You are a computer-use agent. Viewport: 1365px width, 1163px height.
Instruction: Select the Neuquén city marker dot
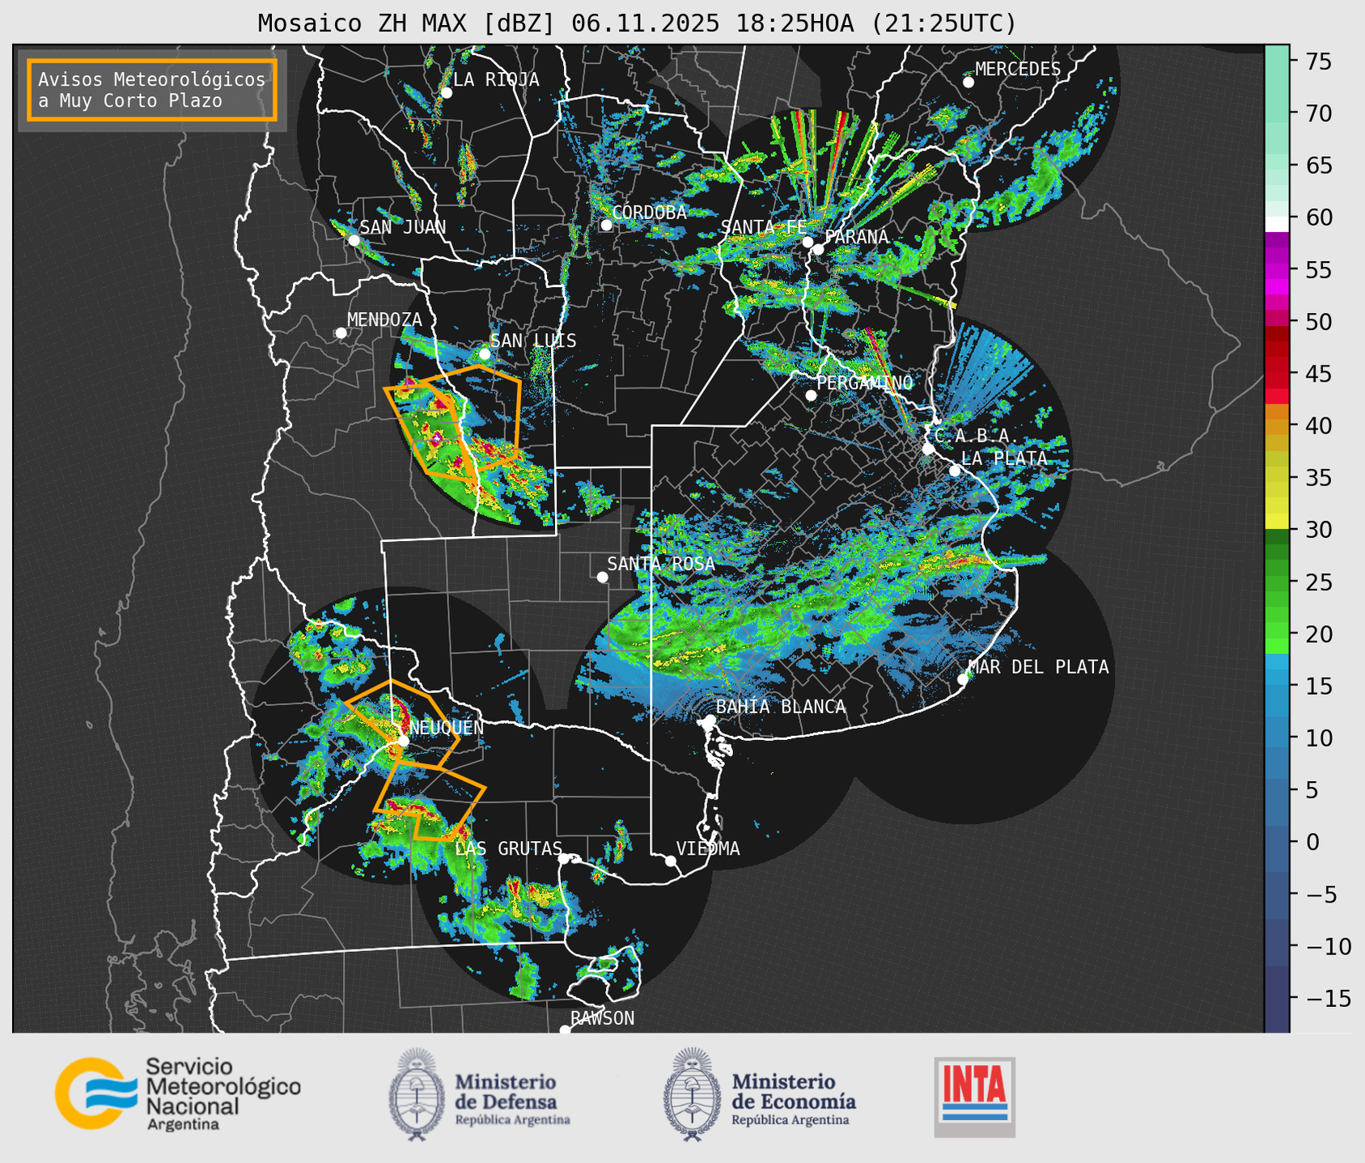[403, 741]
